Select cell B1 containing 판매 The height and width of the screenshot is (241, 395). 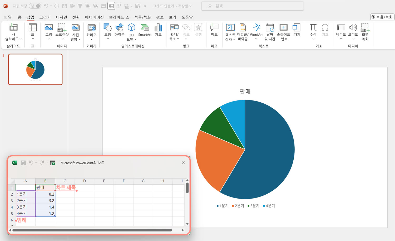click(x=45, y=187)
